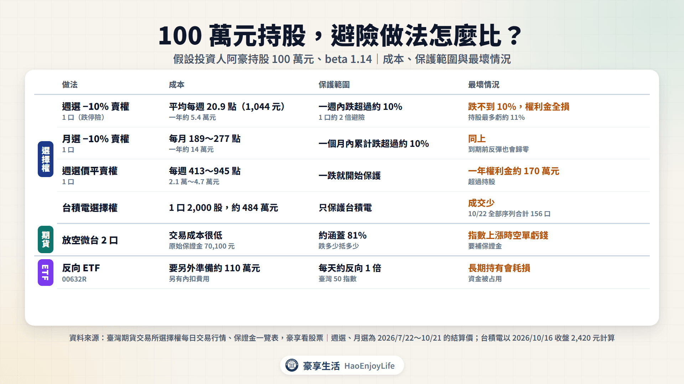The width and height of the screenshot is (684, 384).
Task: Click the 2.1 萬～4.7 萬元 subtext
Action: [194, 182]
